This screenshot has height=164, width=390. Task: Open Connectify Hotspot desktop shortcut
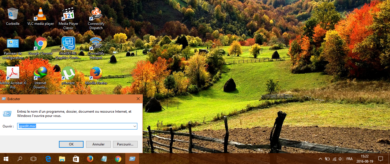pos(96,48)
